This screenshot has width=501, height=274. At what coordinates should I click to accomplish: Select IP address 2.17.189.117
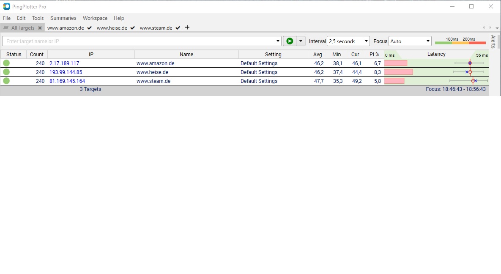[64, 63]
